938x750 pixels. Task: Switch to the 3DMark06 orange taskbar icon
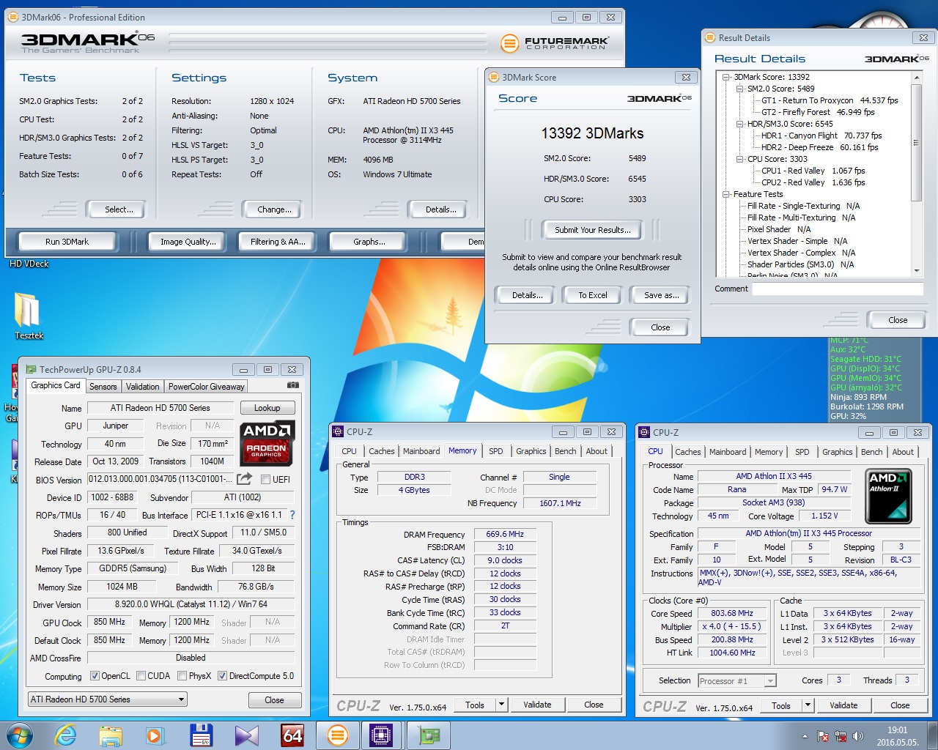[x=338, y=735]
